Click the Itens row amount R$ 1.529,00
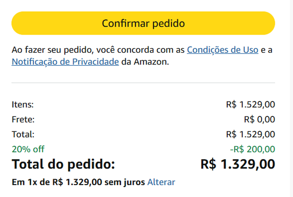 coord(250,104)
